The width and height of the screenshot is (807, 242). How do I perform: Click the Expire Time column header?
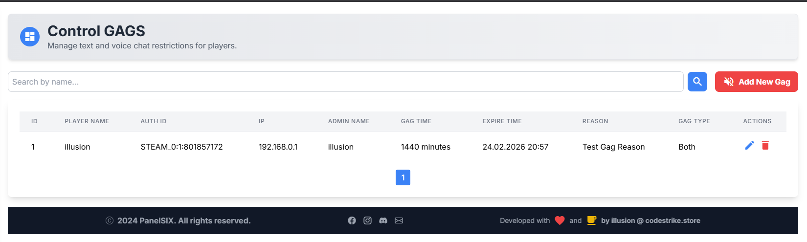click(x=502, y=121)
